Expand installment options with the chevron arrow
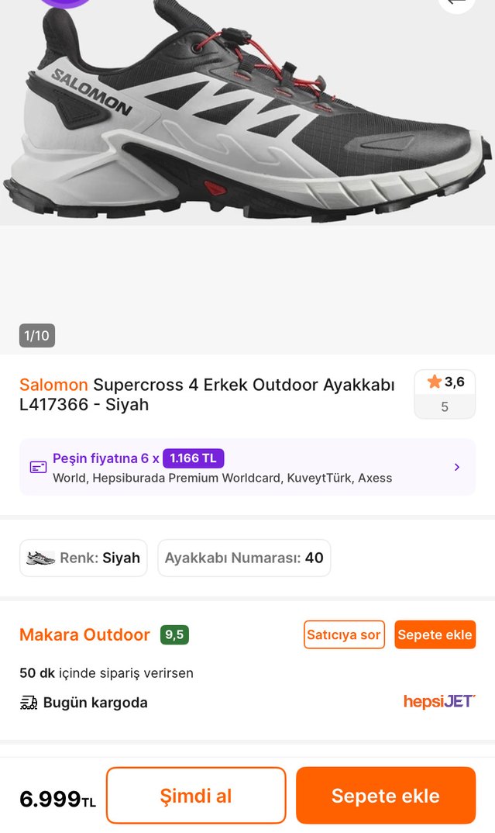 tap(457, 467)
